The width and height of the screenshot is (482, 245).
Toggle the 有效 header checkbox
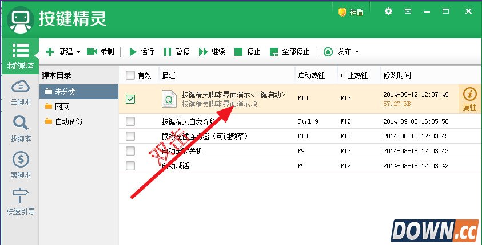coord(130,75)
